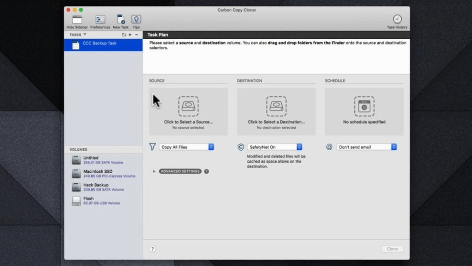This screenshot has height=266, width=472.
Task: Close the Carbon Copy Cloner window
Action: pyautogui.click(x=68, y=10)
